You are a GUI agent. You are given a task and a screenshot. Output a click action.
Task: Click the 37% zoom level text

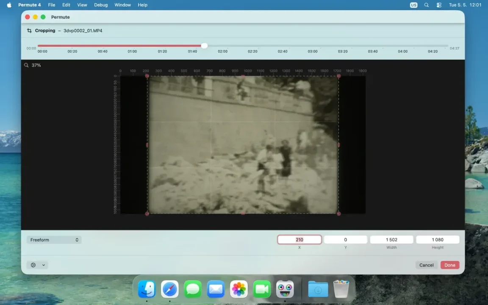click(x=36, y=65)
